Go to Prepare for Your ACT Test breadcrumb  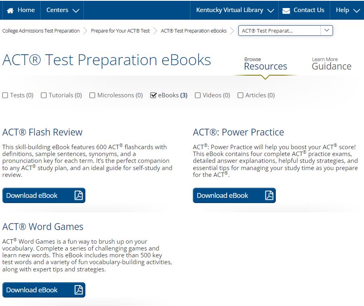point(120,31)
